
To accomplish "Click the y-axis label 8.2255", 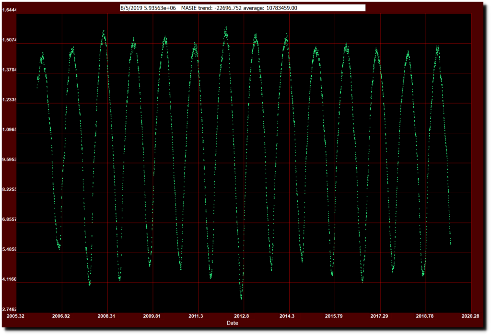I will (10, 190).
